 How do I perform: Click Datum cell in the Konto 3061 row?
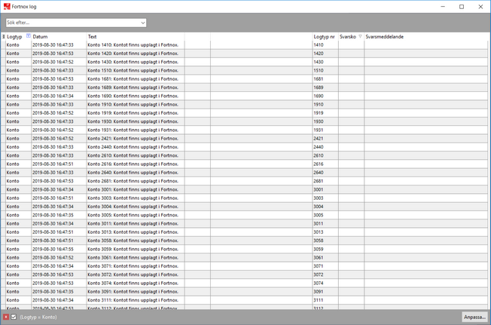pyautogui.click(x=59, y=257)
